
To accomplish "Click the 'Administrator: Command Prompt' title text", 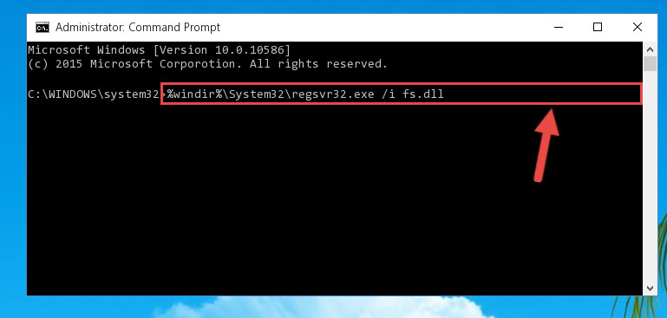I will click(138, 28).
